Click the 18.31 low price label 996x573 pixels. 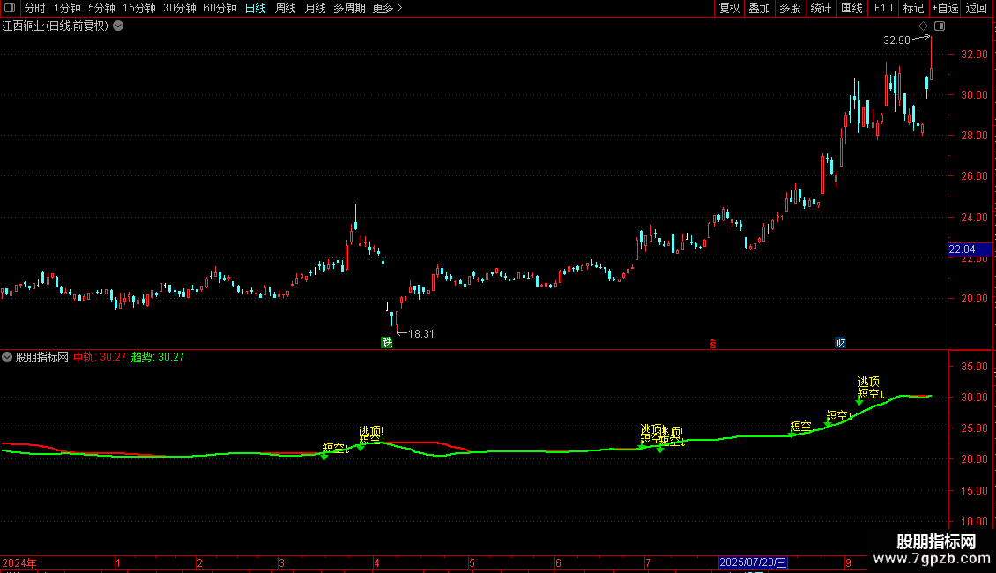coord(421,334)
